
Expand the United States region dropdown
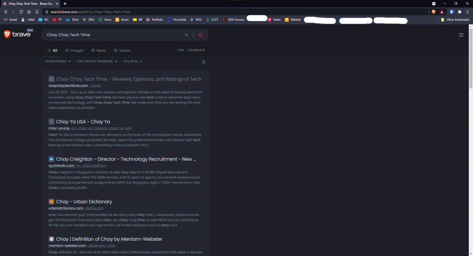58,61
